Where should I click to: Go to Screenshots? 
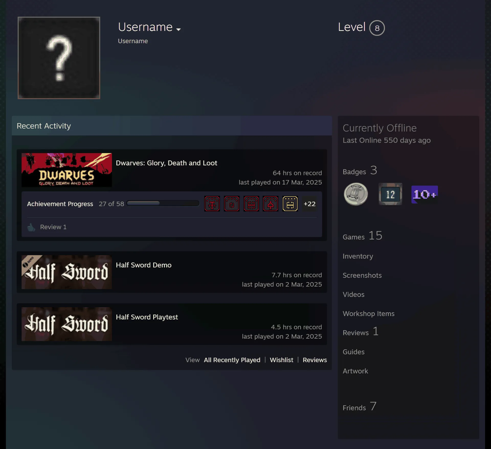click(x=362, y=275)
